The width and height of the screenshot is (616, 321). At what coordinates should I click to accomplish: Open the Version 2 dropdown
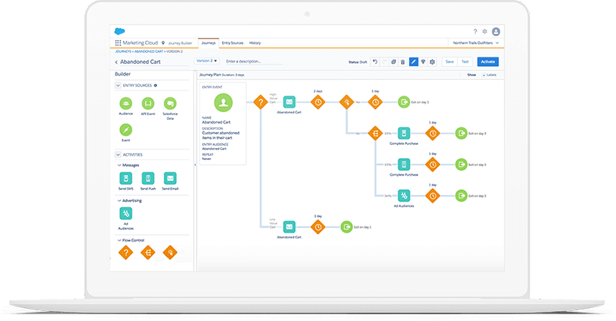(206, 61)
